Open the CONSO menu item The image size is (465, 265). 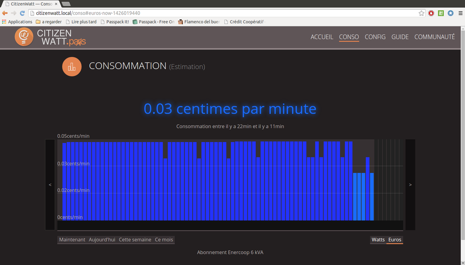tap(349, 37)
